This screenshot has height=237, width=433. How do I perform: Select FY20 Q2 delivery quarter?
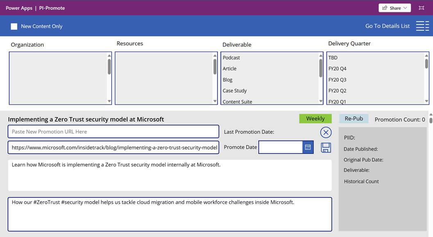[x=337, y=91]
